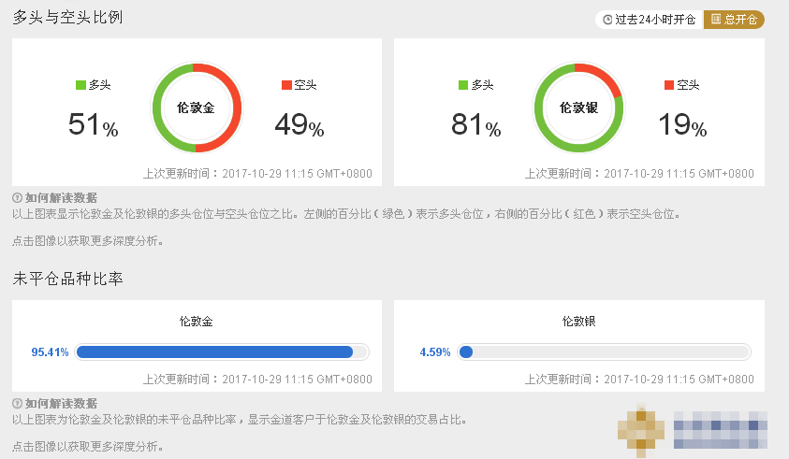Viewport: 789px width, 459px height.
Task: Click the 95.41% value for 伦敦金
Action: tap(51, 352)
